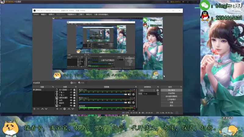Click the 滤镜 filters icon button
Viewport: 244px width, 137px height.
[x=81, y=83]
